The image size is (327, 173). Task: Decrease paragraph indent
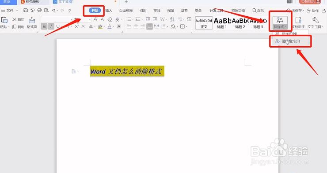click(148, 19)
